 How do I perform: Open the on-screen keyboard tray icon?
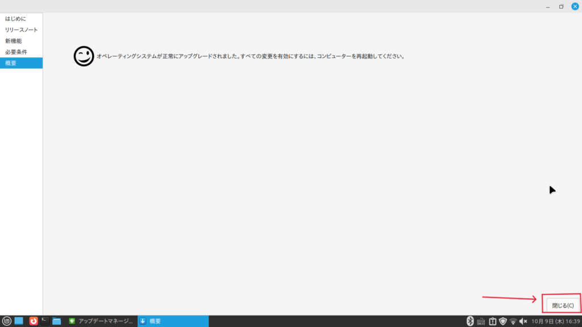tap(481, 321)
